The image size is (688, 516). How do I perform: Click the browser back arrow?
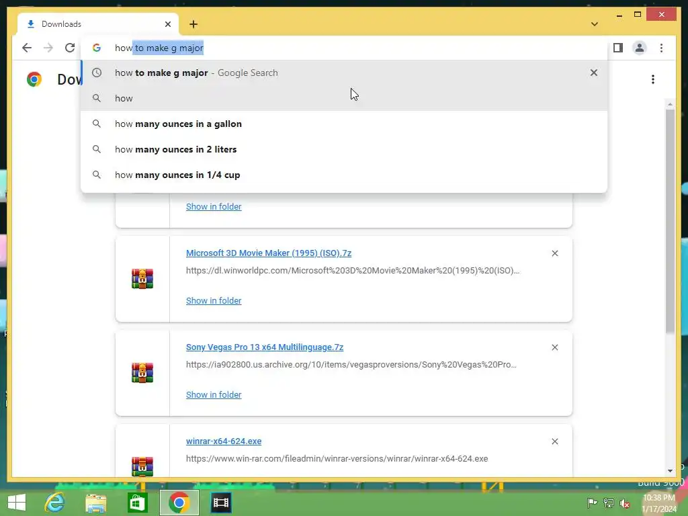27,48
